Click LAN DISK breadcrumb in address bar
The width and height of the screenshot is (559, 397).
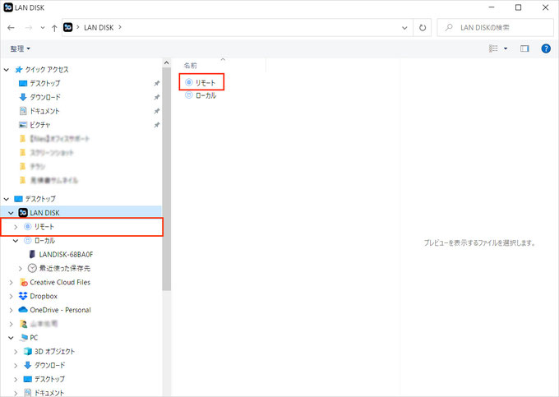99,27
